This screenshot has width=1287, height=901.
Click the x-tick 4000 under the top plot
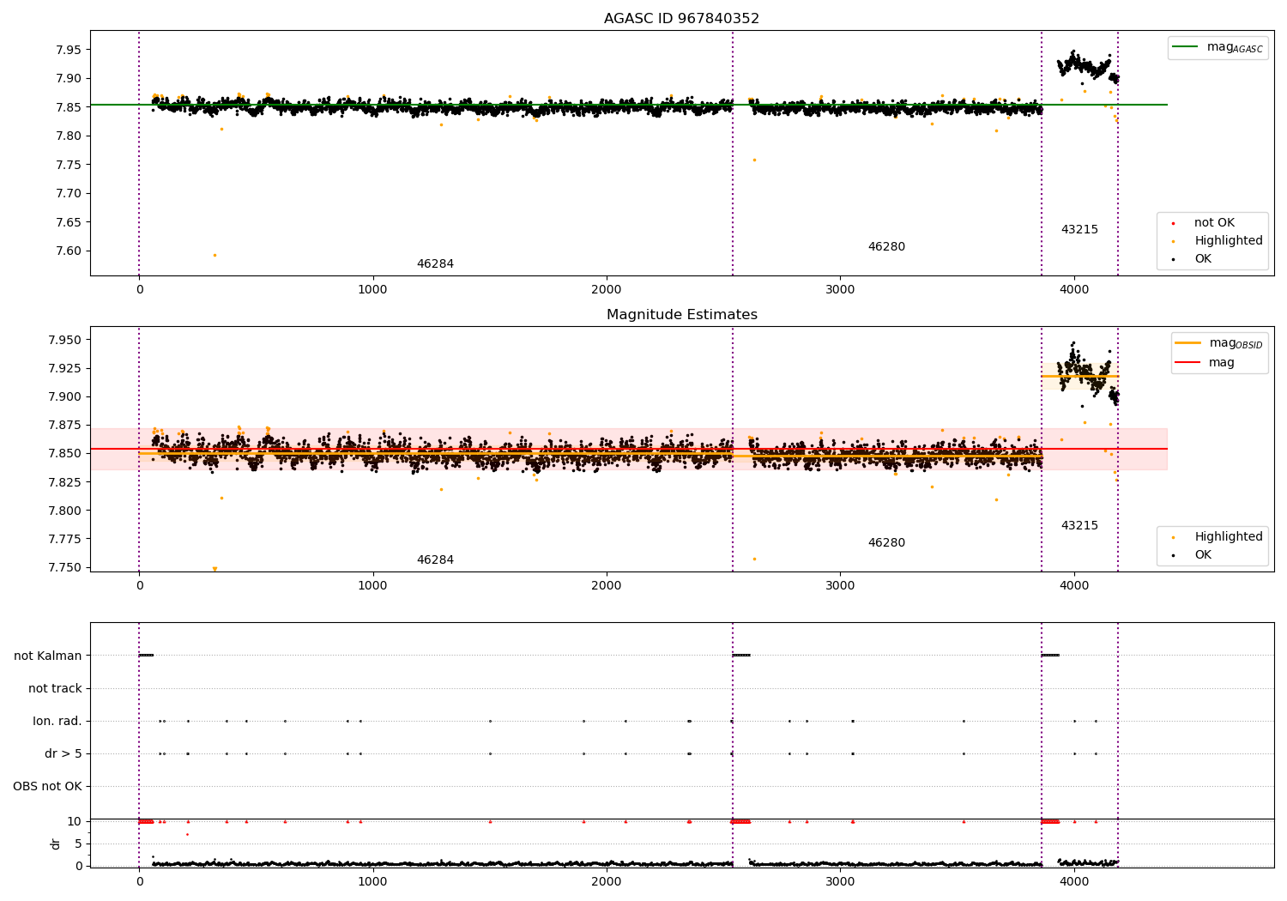tap(1074, 289)
